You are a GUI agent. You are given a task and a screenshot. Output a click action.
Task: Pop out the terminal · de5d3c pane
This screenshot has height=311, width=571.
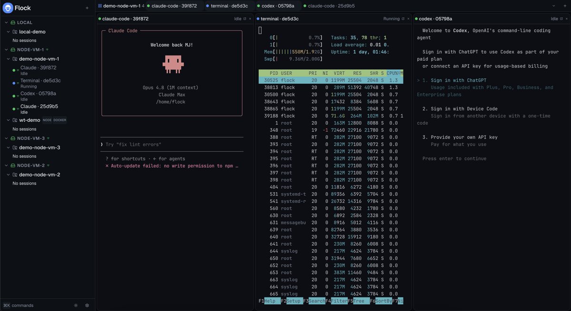(403, 19)
